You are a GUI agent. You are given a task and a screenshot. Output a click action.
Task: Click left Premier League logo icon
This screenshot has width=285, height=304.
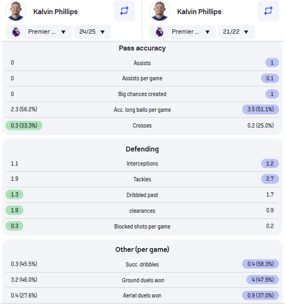click(16, 32)
